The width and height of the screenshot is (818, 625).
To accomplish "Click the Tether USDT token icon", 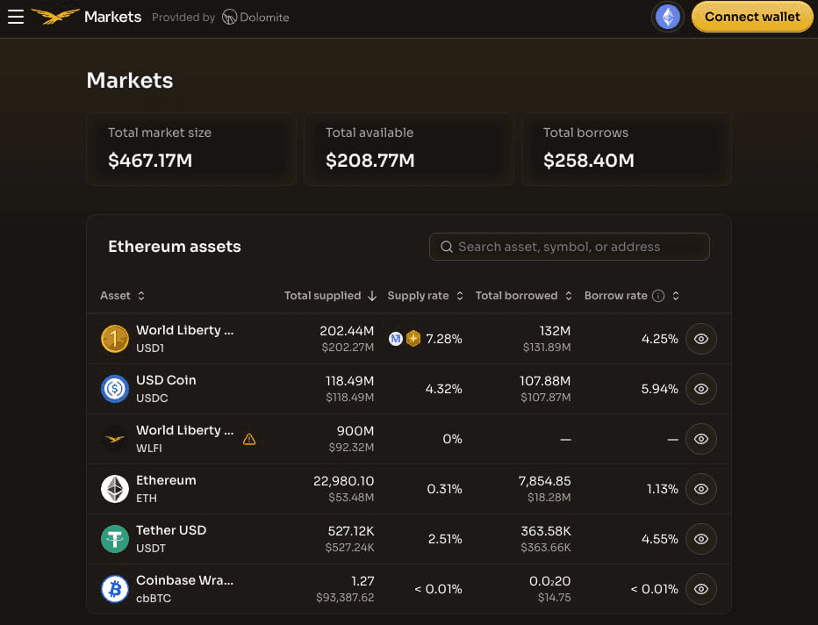I will click(115, 539).
